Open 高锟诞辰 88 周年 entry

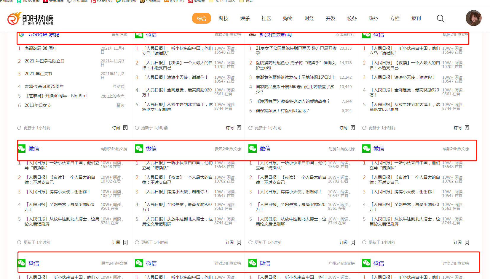tap(41, 48)
